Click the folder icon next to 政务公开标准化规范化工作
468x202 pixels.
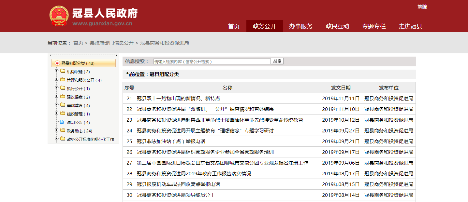pos(63,139)
